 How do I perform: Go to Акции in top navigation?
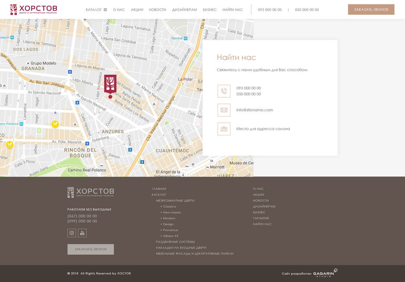(x=137, y=10)
